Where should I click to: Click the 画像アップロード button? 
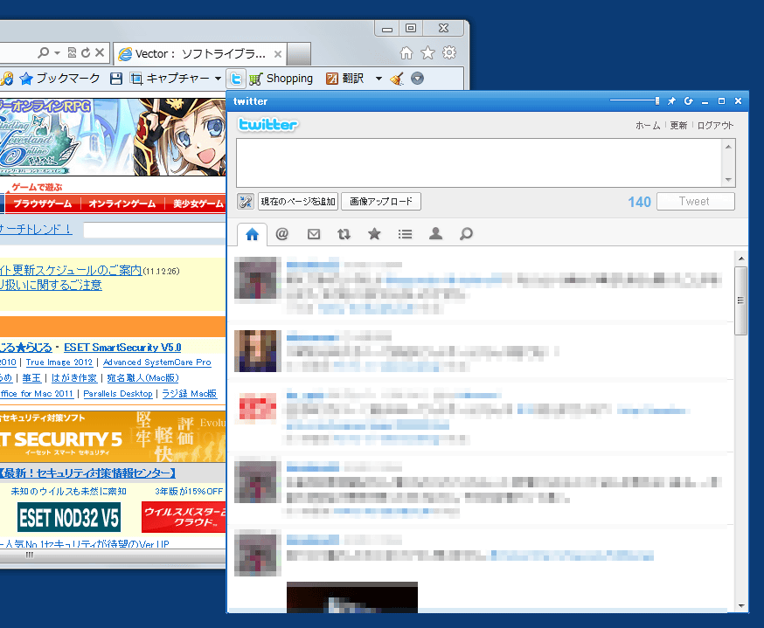pos(381,202)
